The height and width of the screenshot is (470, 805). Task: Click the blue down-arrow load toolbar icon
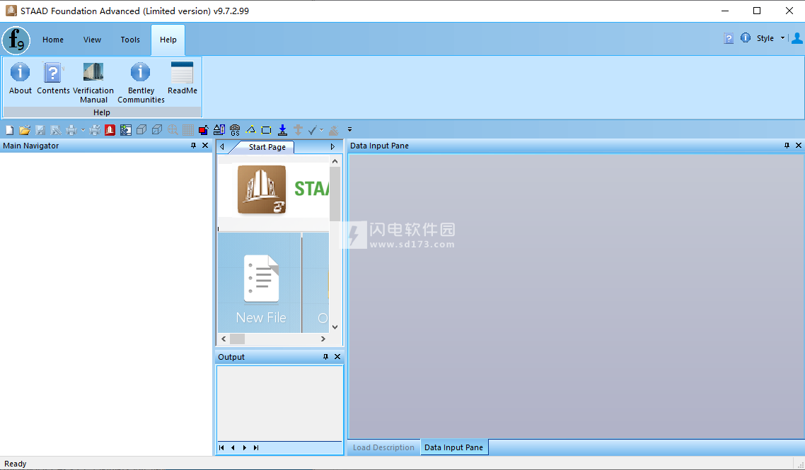[x=282, y=130]
